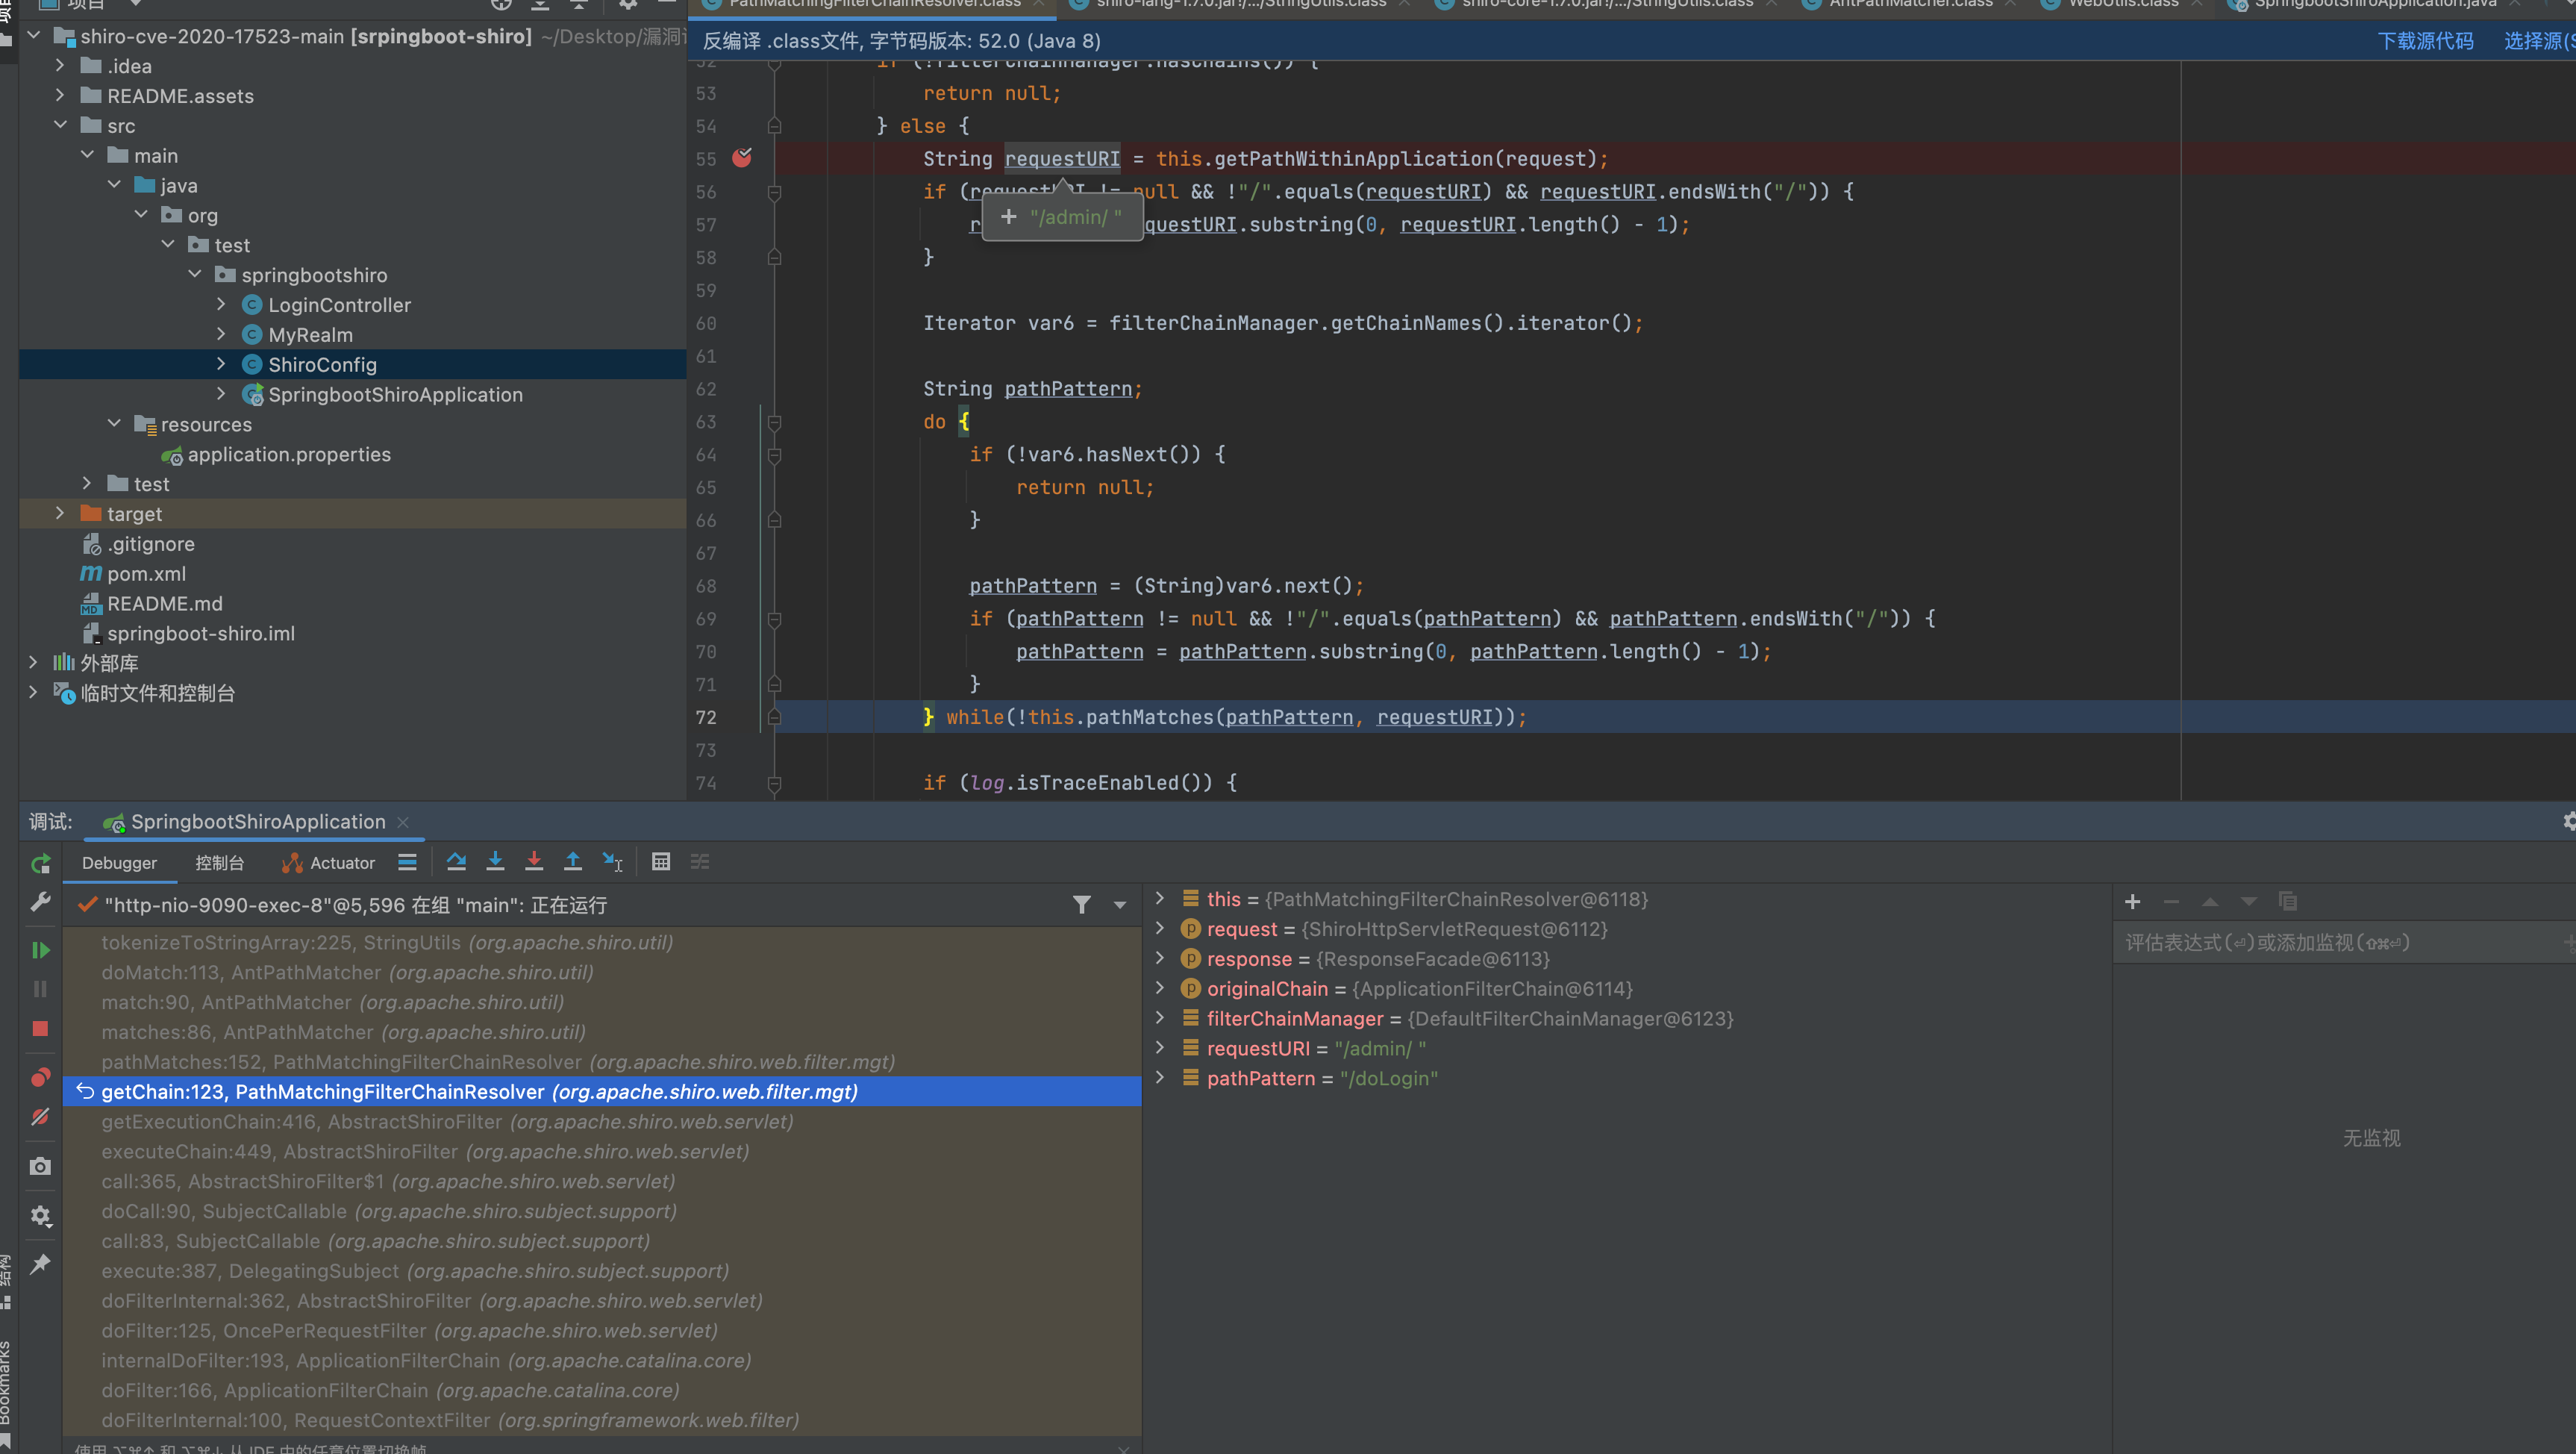The height and width of the screenshot is (1454, 2576).
Task: Click the Show Execution Point icon
Action: tap(407, 861)
